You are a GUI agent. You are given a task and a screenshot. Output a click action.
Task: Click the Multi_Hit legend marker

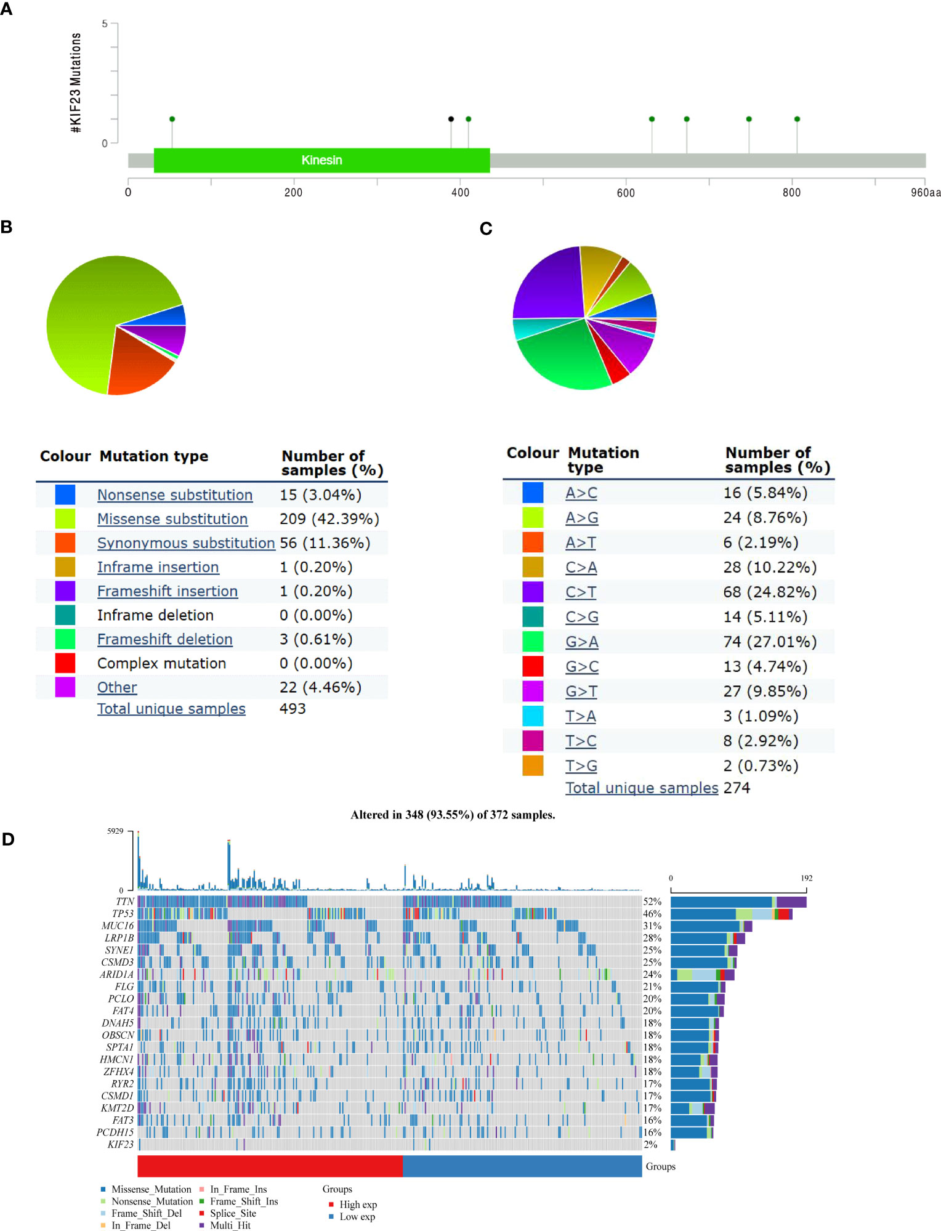click(x=201, y=1225)
